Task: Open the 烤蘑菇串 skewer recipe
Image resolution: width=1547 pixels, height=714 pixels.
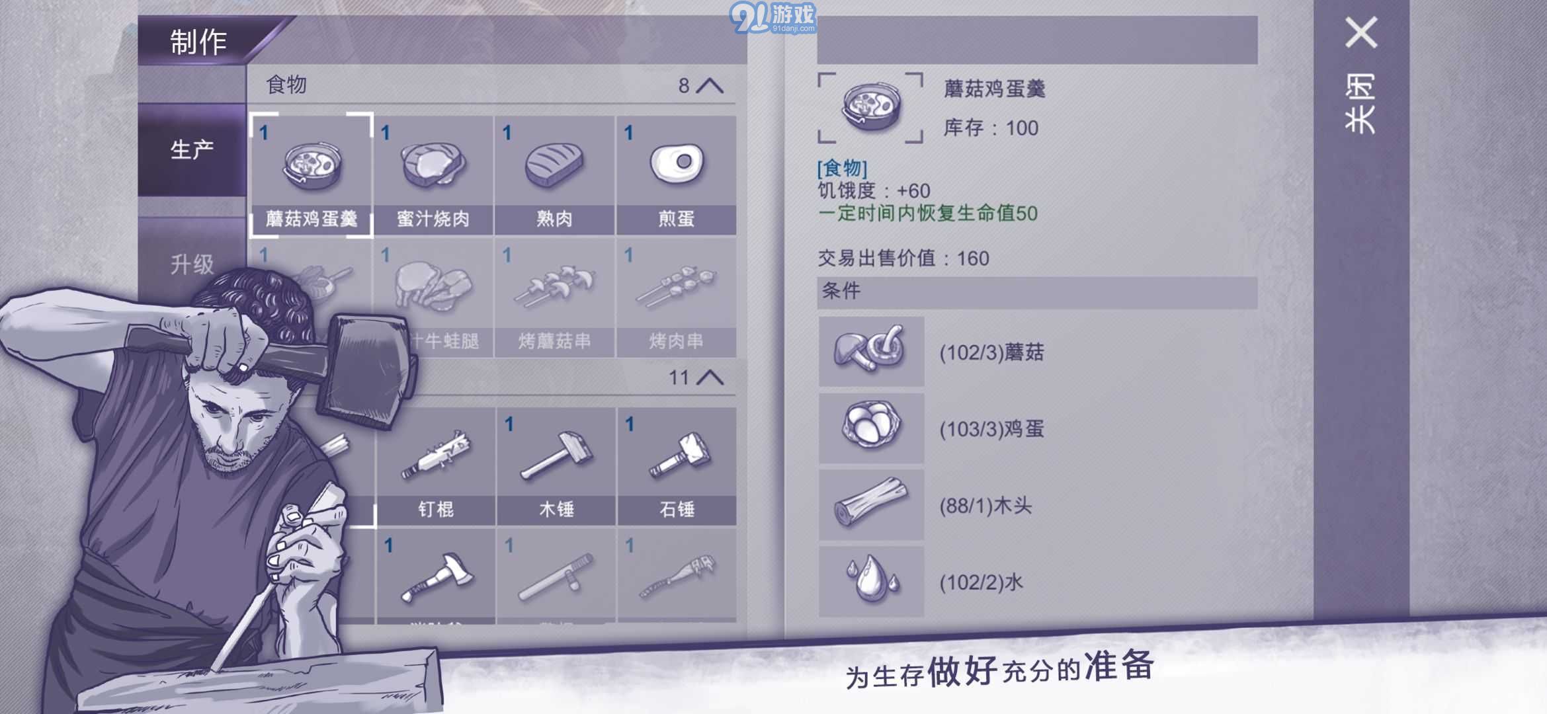Action: coord(554,297)
